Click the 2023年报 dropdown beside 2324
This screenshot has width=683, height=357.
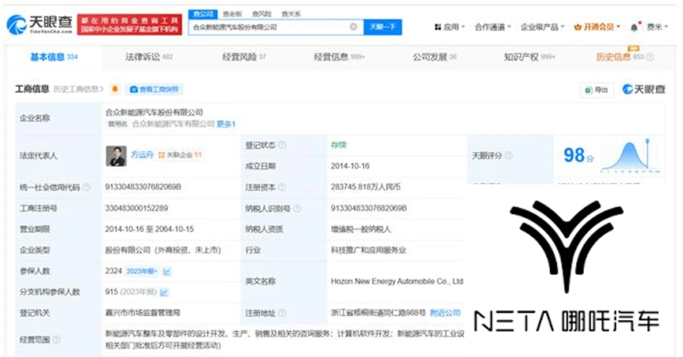(x=141, y=271)
